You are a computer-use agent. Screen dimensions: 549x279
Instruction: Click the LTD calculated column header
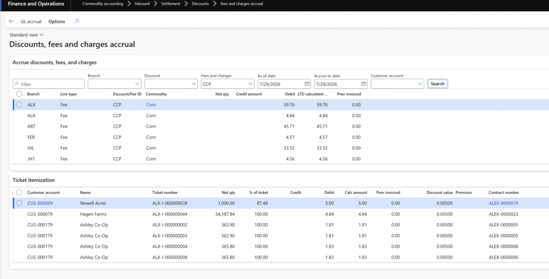313,94
